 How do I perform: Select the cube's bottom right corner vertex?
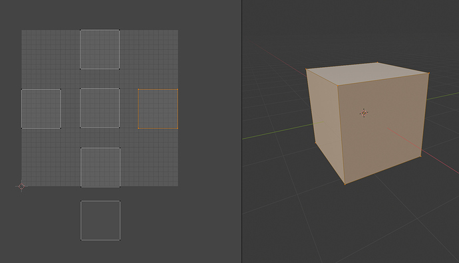pyautogui.click(x=421, y=156)
